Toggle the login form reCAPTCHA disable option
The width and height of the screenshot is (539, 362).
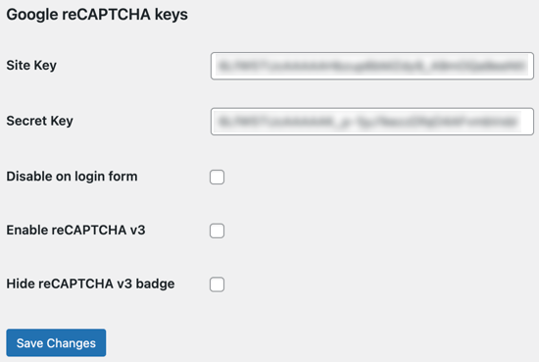point(217,177)
